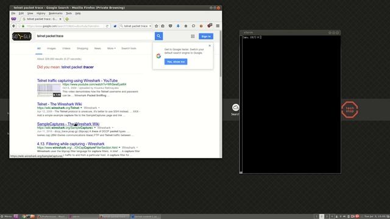Click the Sign in button
Image resolution: width=390 pixels, height=219 pixels.
click(206, 36)
